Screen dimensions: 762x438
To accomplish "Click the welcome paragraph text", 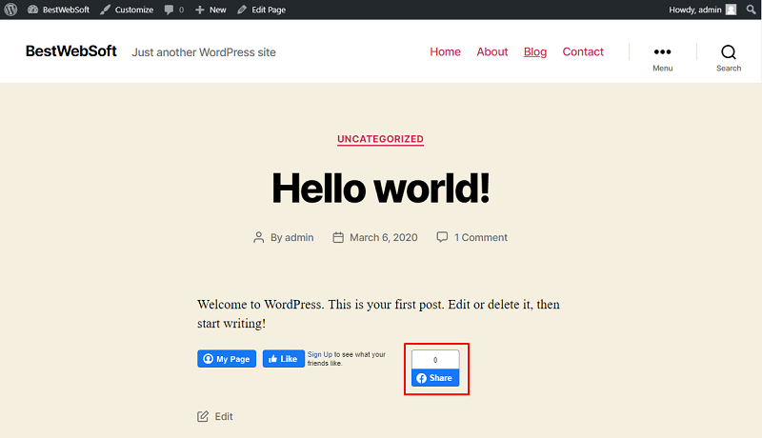I will (x=378, y=313).
